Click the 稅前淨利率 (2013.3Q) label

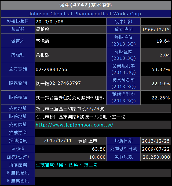pyautogui.click(x=123, y=98)
